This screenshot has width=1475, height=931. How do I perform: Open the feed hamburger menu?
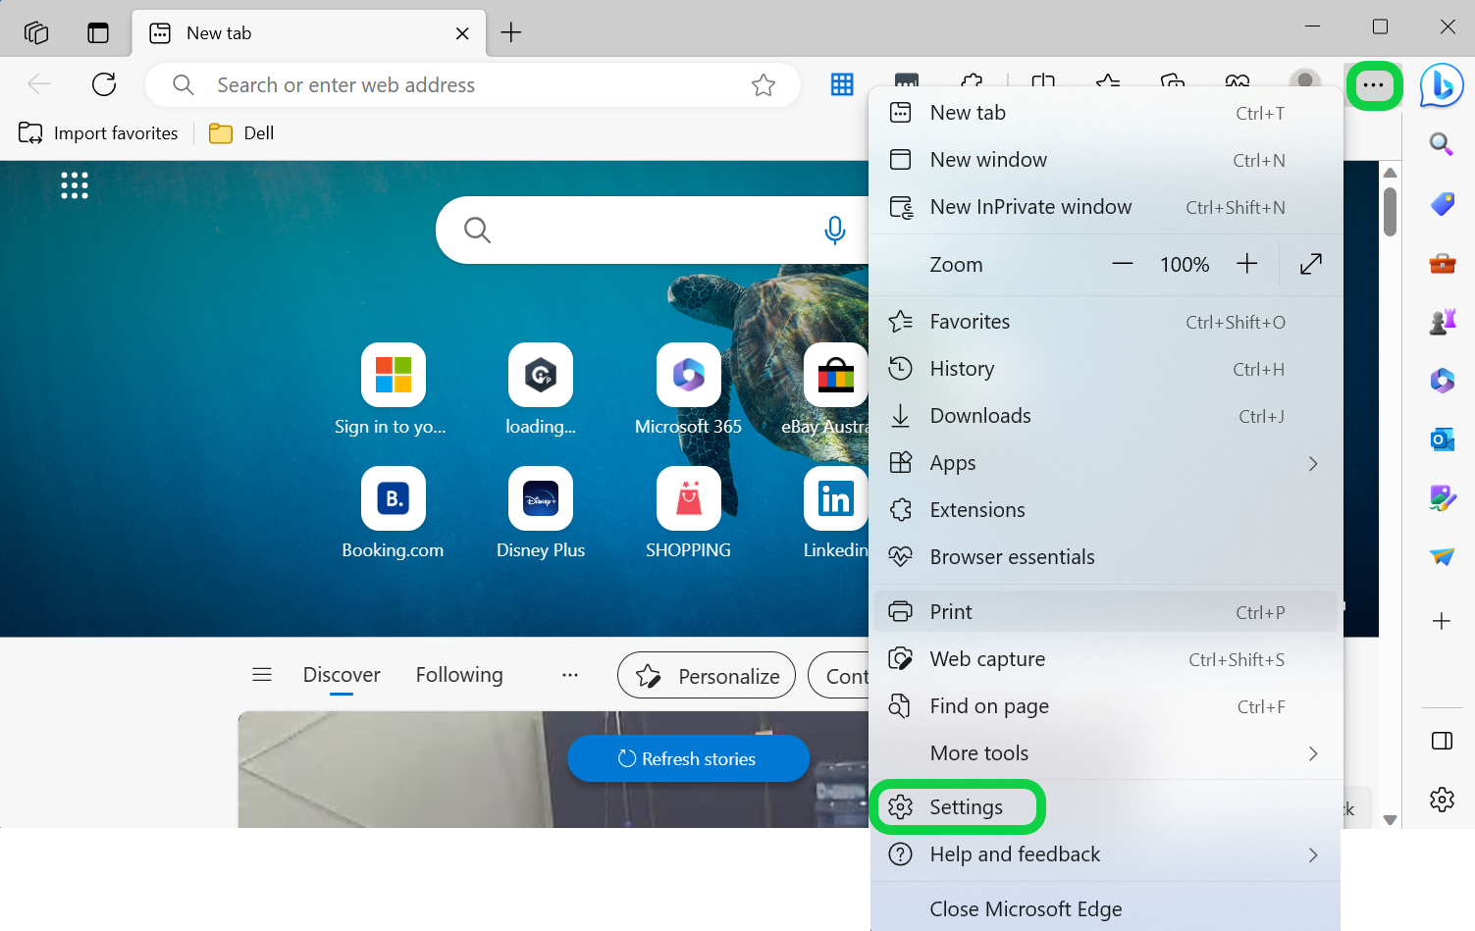pos(262,675)
